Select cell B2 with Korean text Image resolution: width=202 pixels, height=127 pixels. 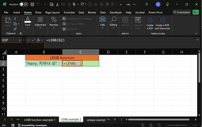pyautogui.click(x=44, y=64)
